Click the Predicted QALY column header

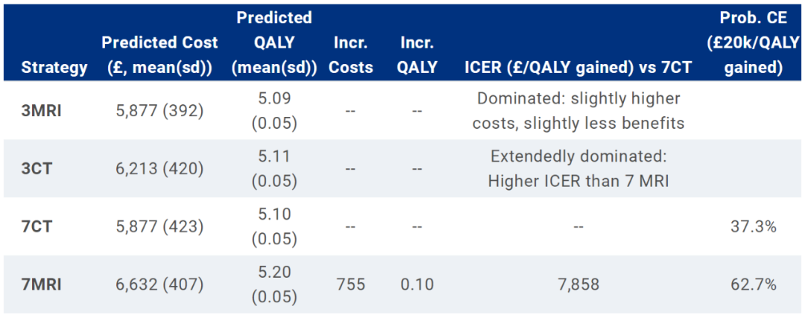(x=274, y=42)
